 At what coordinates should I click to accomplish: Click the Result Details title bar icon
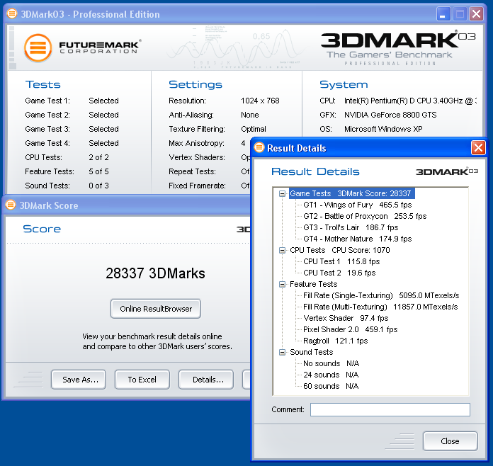pyautogui.click(x=259, y=147)
